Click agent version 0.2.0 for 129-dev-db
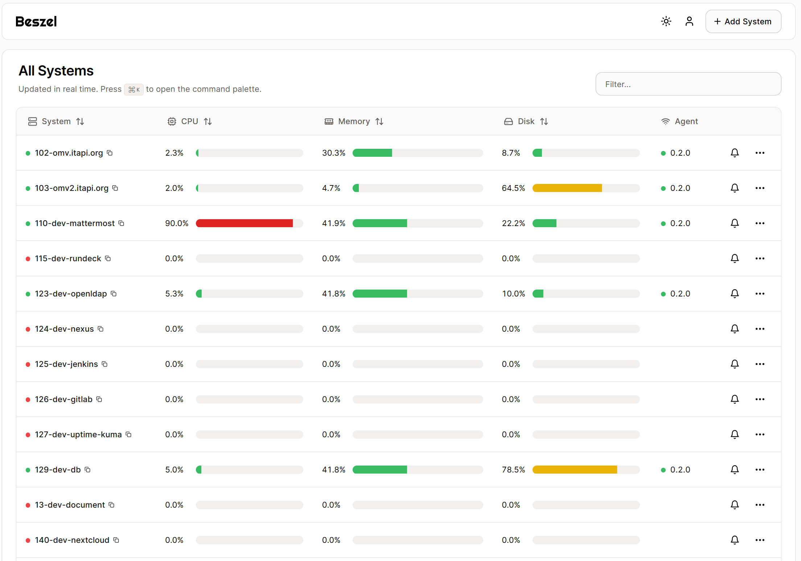This screenshot has height=561, width=801. coord(680,470)
